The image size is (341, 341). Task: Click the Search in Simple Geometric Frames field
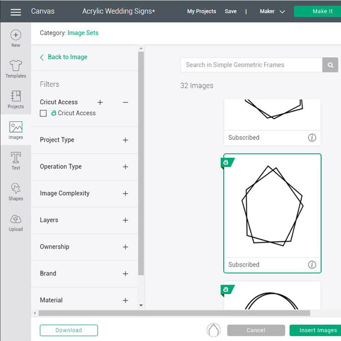[251, 65]
